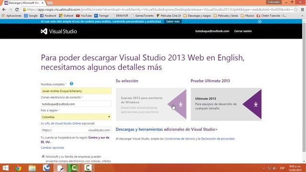Click the browser forward arrow
The image size is (306, 172).
(11, 10)
